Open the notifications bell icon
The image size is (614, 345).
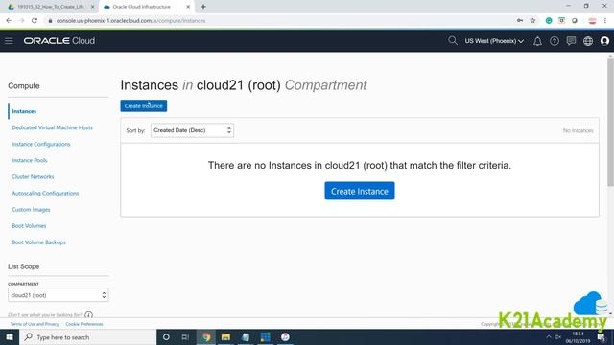click(x=537, y=41)
